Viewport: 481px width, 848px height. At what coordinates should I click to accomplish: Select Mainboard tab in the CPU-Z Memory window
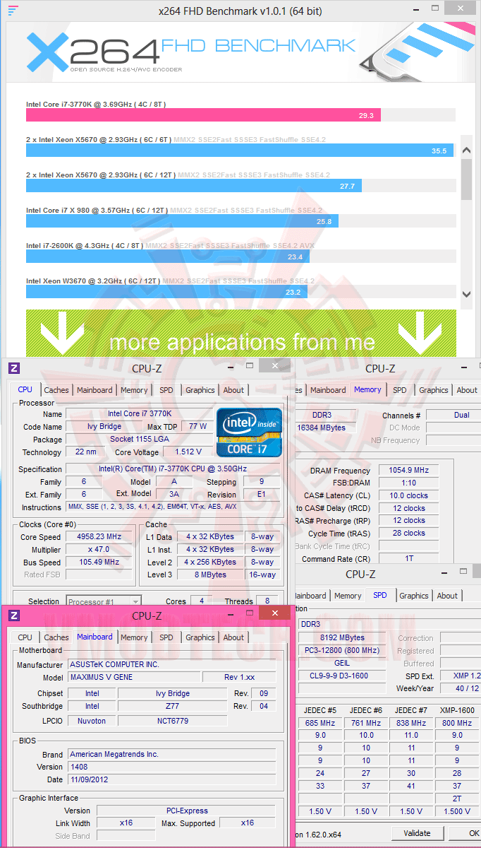point(328,390)
